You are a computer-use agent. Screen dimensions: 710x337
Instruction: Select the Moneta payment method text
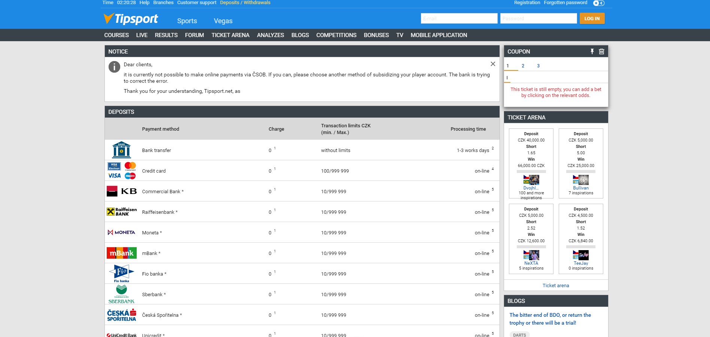tap(152, 233)
